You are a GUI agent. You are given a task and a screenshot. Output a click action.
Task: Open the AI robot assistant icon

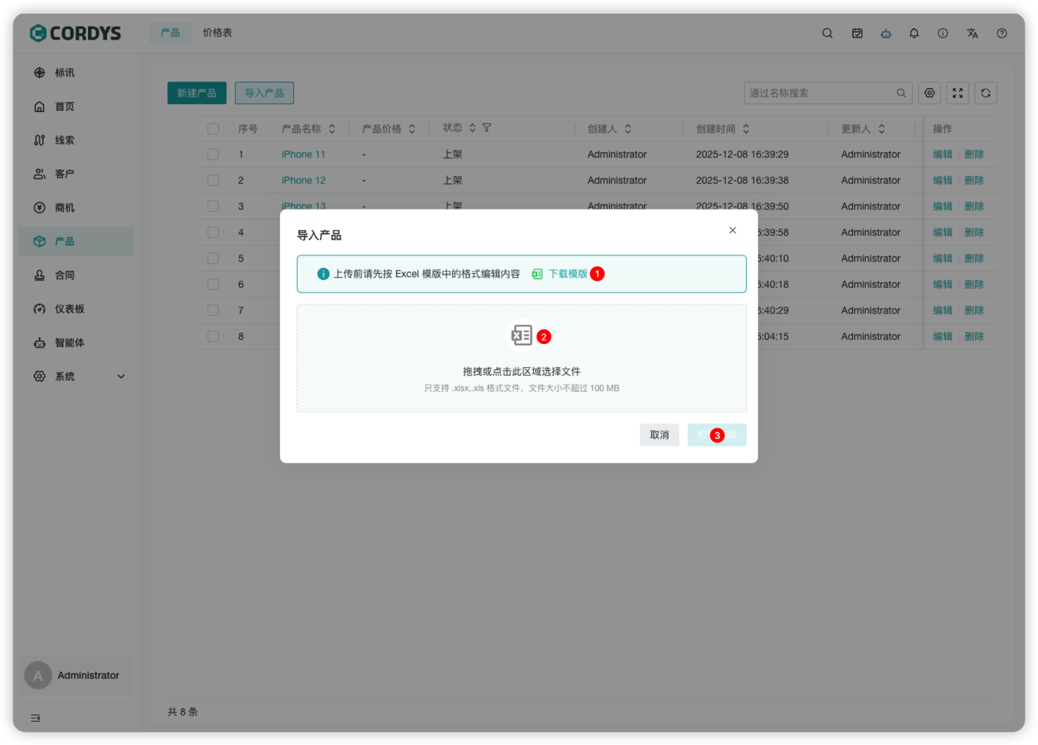click(x=885, y=33)
